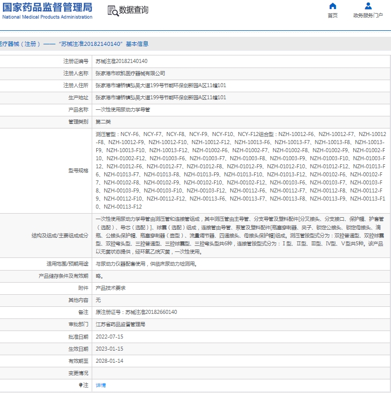Click the 首页 text label
This screenshot has width=391, height=394.
[x=333, y=16]
